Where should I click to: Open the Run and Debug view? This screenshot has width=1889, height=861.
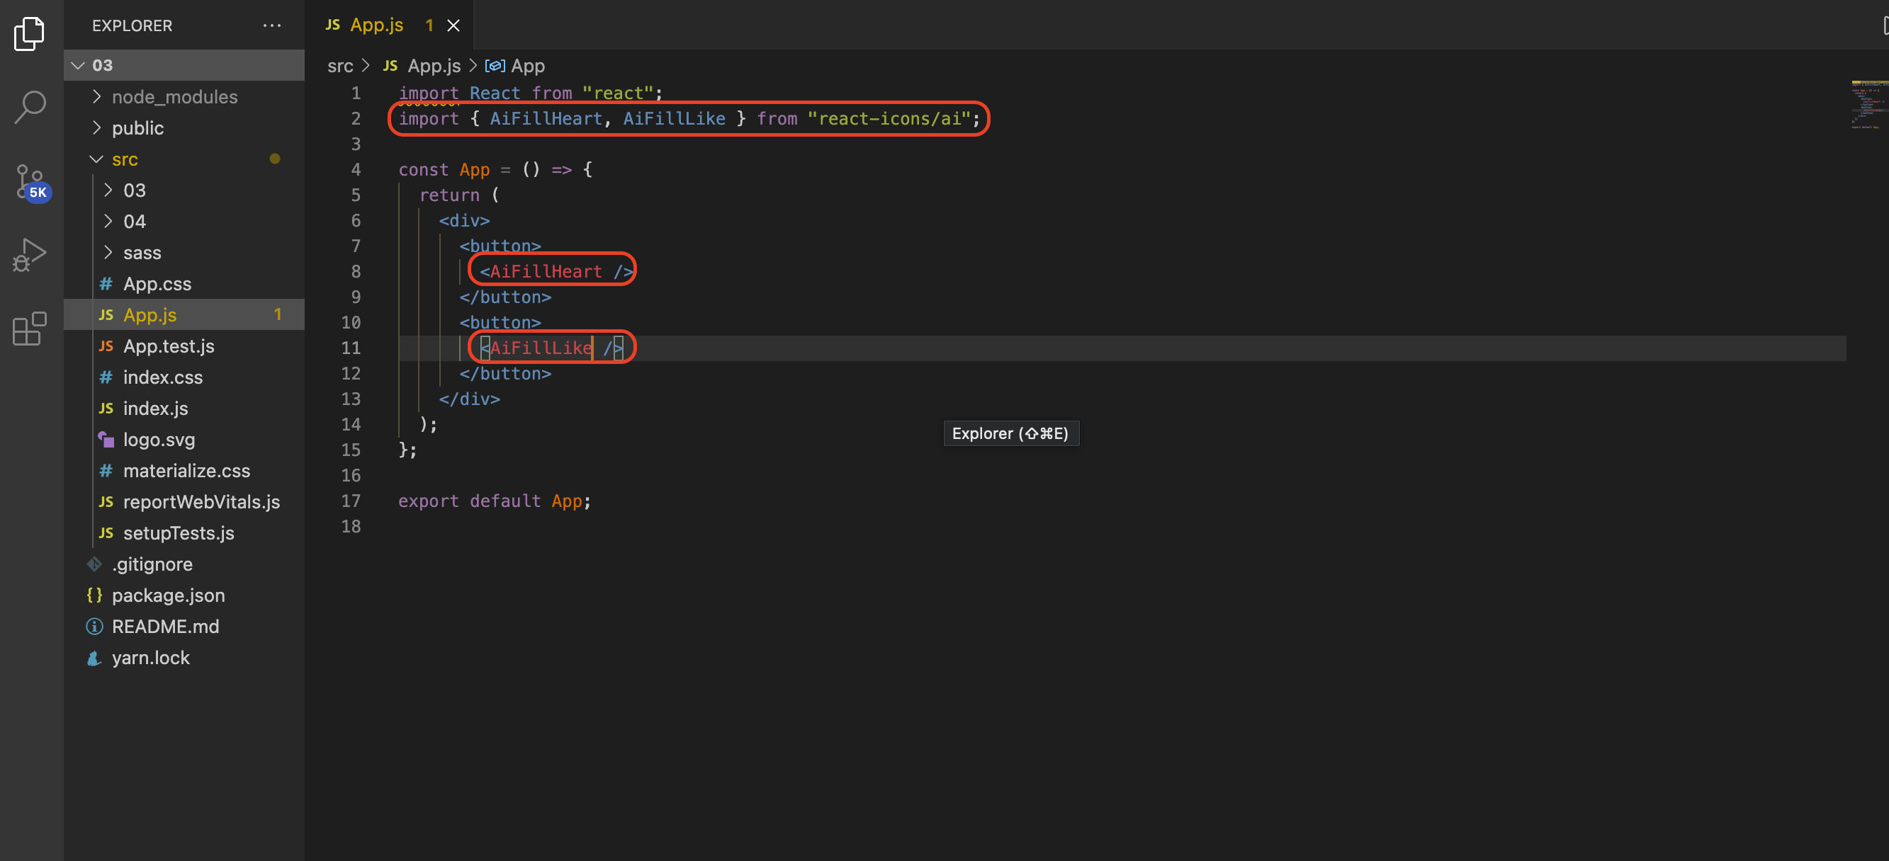click(x=29, y=255)
